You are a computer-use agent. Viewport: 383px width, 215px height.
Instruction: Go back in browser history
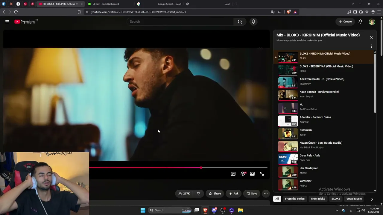(x=4, y=12)
